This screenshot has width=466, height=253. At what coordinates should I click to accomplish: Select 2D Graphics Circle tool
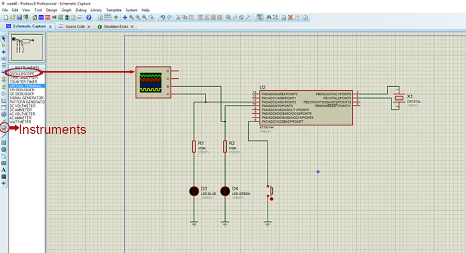coord(4,149)
